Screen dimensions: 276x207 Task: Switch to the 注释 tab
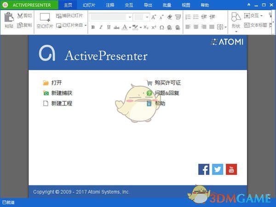[x=110, y=5]
